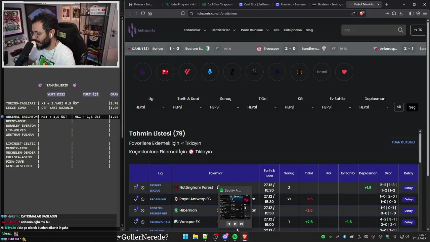Click the search magnifier icon
The height and width of the screenshot is (242, 430).
(400, 30)
